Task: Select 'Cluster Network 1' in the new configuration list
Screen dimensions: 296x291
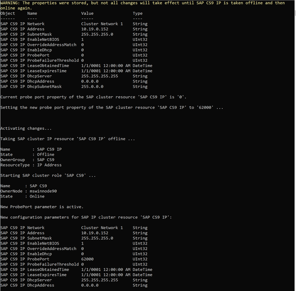Action: 102,228
